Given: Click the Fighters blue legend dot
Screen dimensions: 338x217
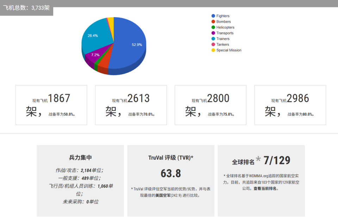Looking at the screenshot, I should pyautogui.click(x=213, y=16).
